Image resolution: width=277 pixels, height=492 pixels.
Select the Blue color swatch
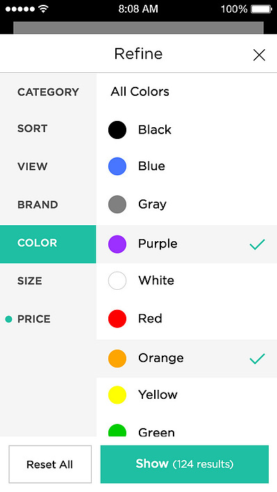(117, 166)
